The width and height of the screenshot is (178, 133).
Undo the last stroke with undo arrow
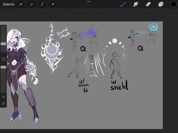tap(3, 97)
